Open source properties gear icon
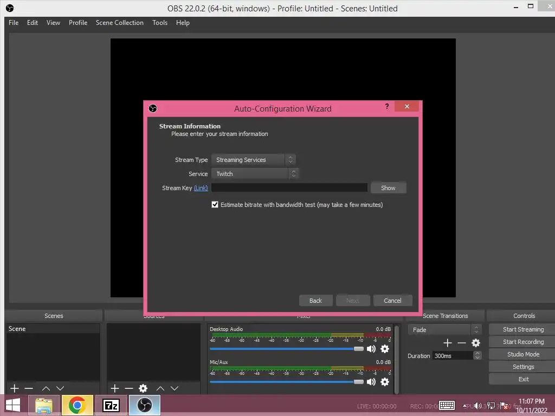The height and width of the screenshot is (416, 555). click(x=143, y=388)
